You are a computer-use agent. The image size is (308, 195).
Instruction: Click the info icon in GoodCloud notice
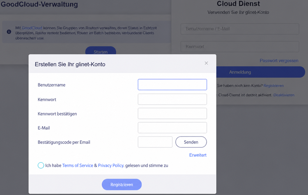click(x=9, y=32)
